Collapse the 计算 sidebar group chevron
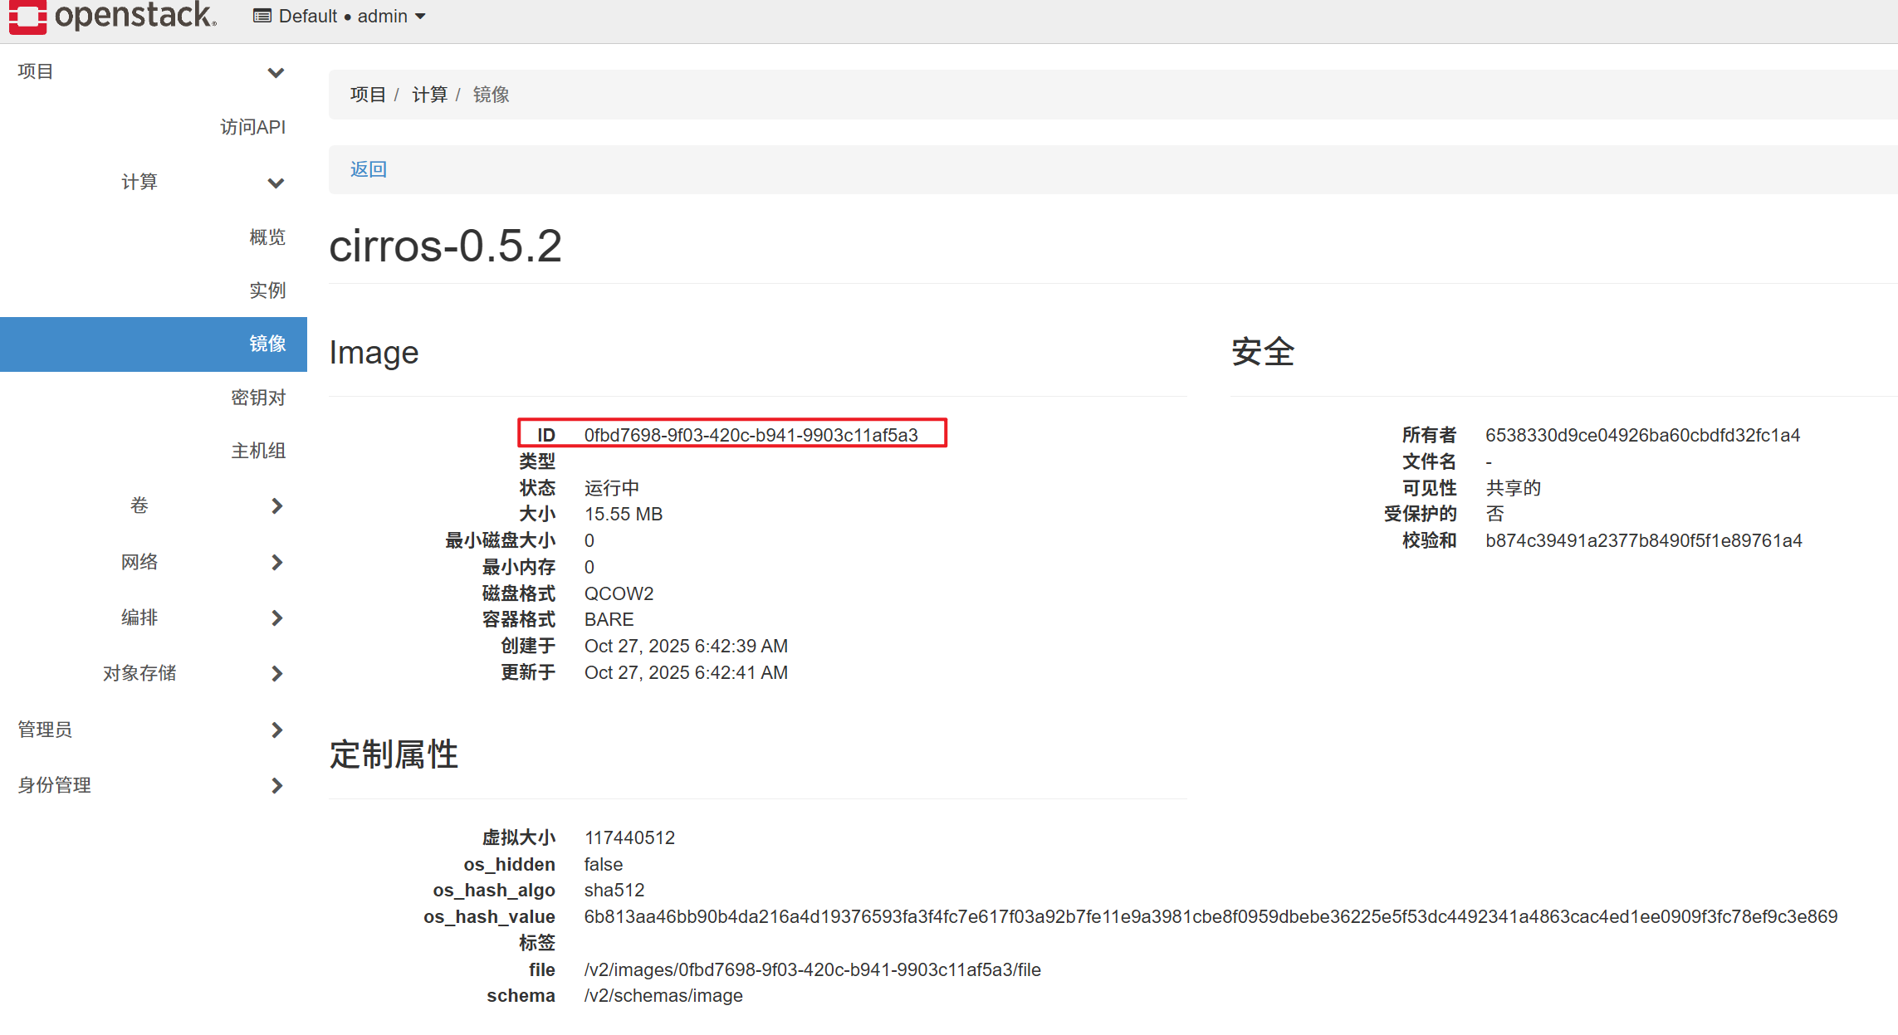Image resolution: width=1898 pixels, height=1035 pixels. click(x=276, y=183)
